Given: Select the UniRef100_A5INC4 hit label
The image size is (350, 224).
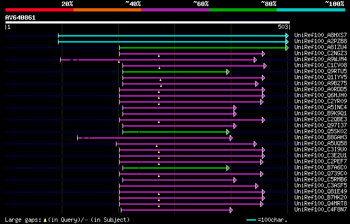Looking at the screenshot, I should (320, 108).
